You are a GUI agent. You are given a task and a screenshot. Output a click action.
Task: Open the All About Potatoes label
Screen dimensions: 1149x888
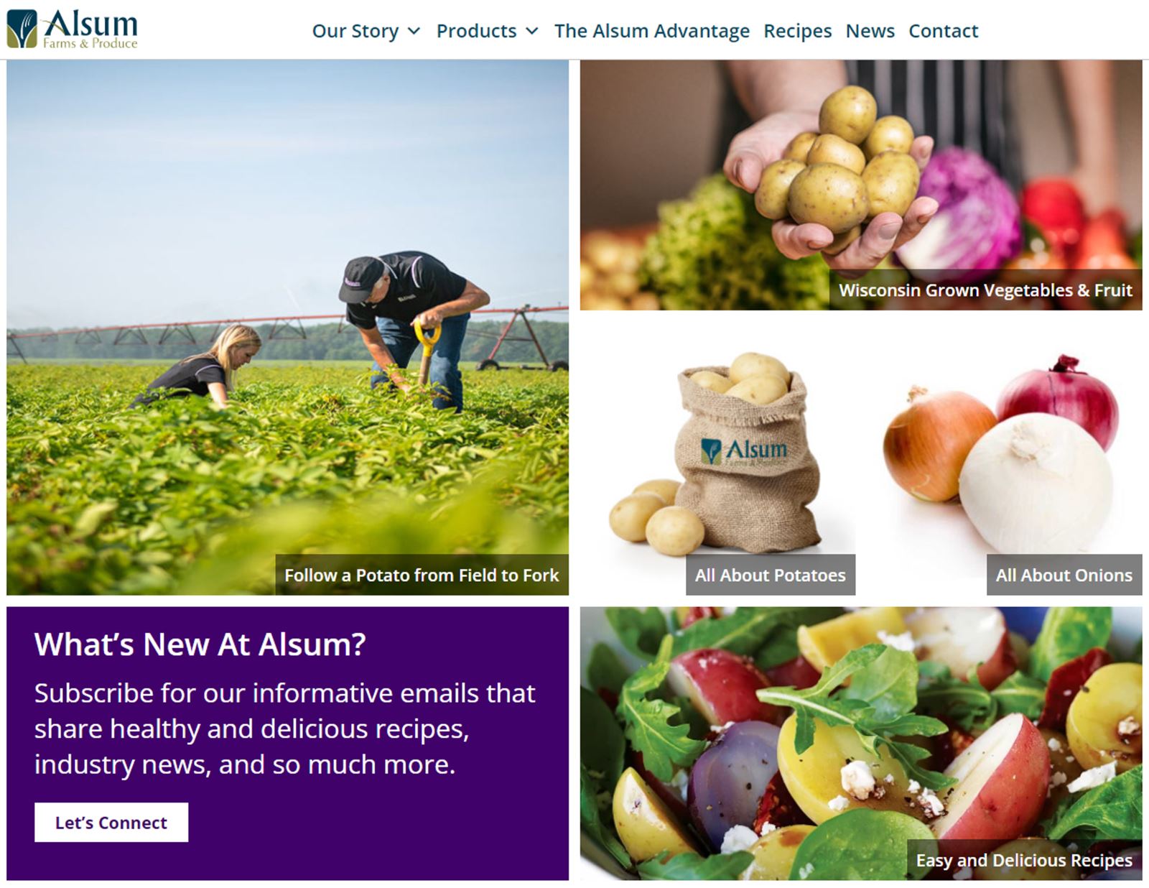770,575
